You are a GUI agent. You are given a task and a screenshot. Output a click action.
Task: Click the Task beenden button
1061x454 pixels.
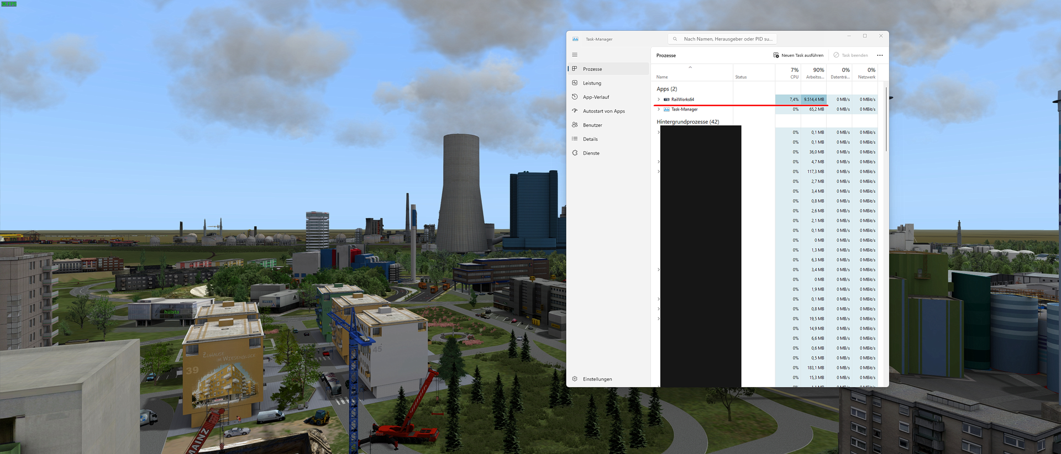[850, 55]
